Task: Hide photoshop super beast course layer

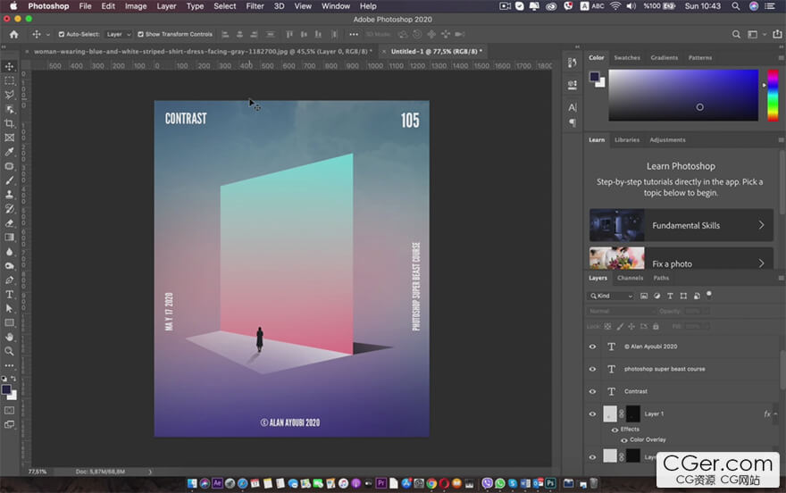Action: pyautogui.click(x=592, y=369)
